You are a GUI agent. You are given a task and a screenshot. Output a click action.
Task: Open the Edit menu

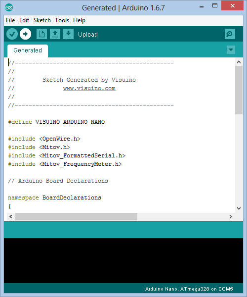[24, 20]
